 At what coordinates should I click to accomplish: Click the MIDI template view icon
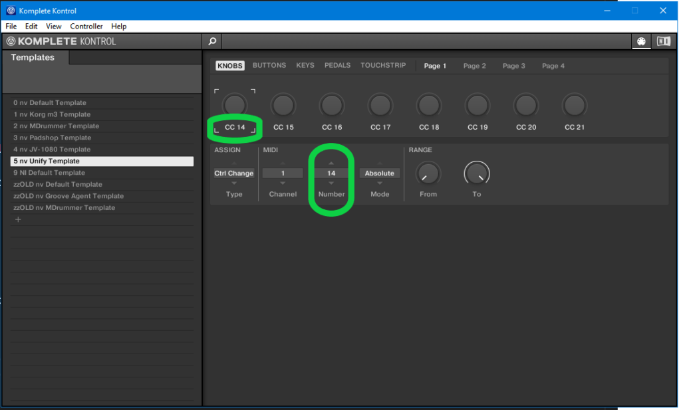click(x=641, y=41)
